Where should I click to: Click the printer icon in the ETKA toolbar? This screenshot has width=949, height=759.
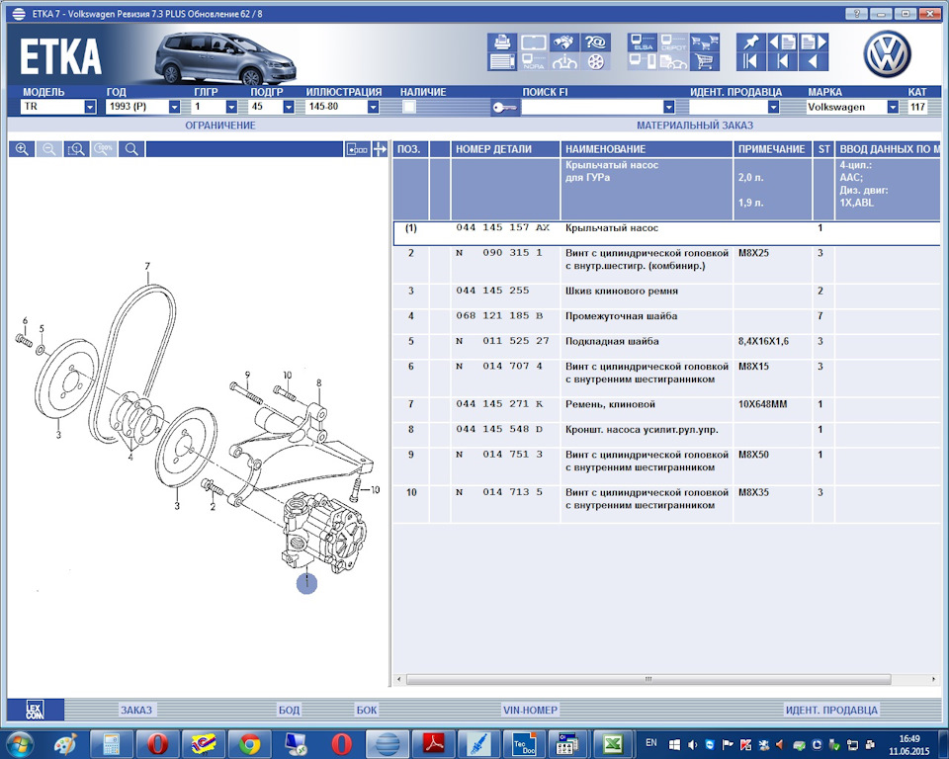coord(502,42)
